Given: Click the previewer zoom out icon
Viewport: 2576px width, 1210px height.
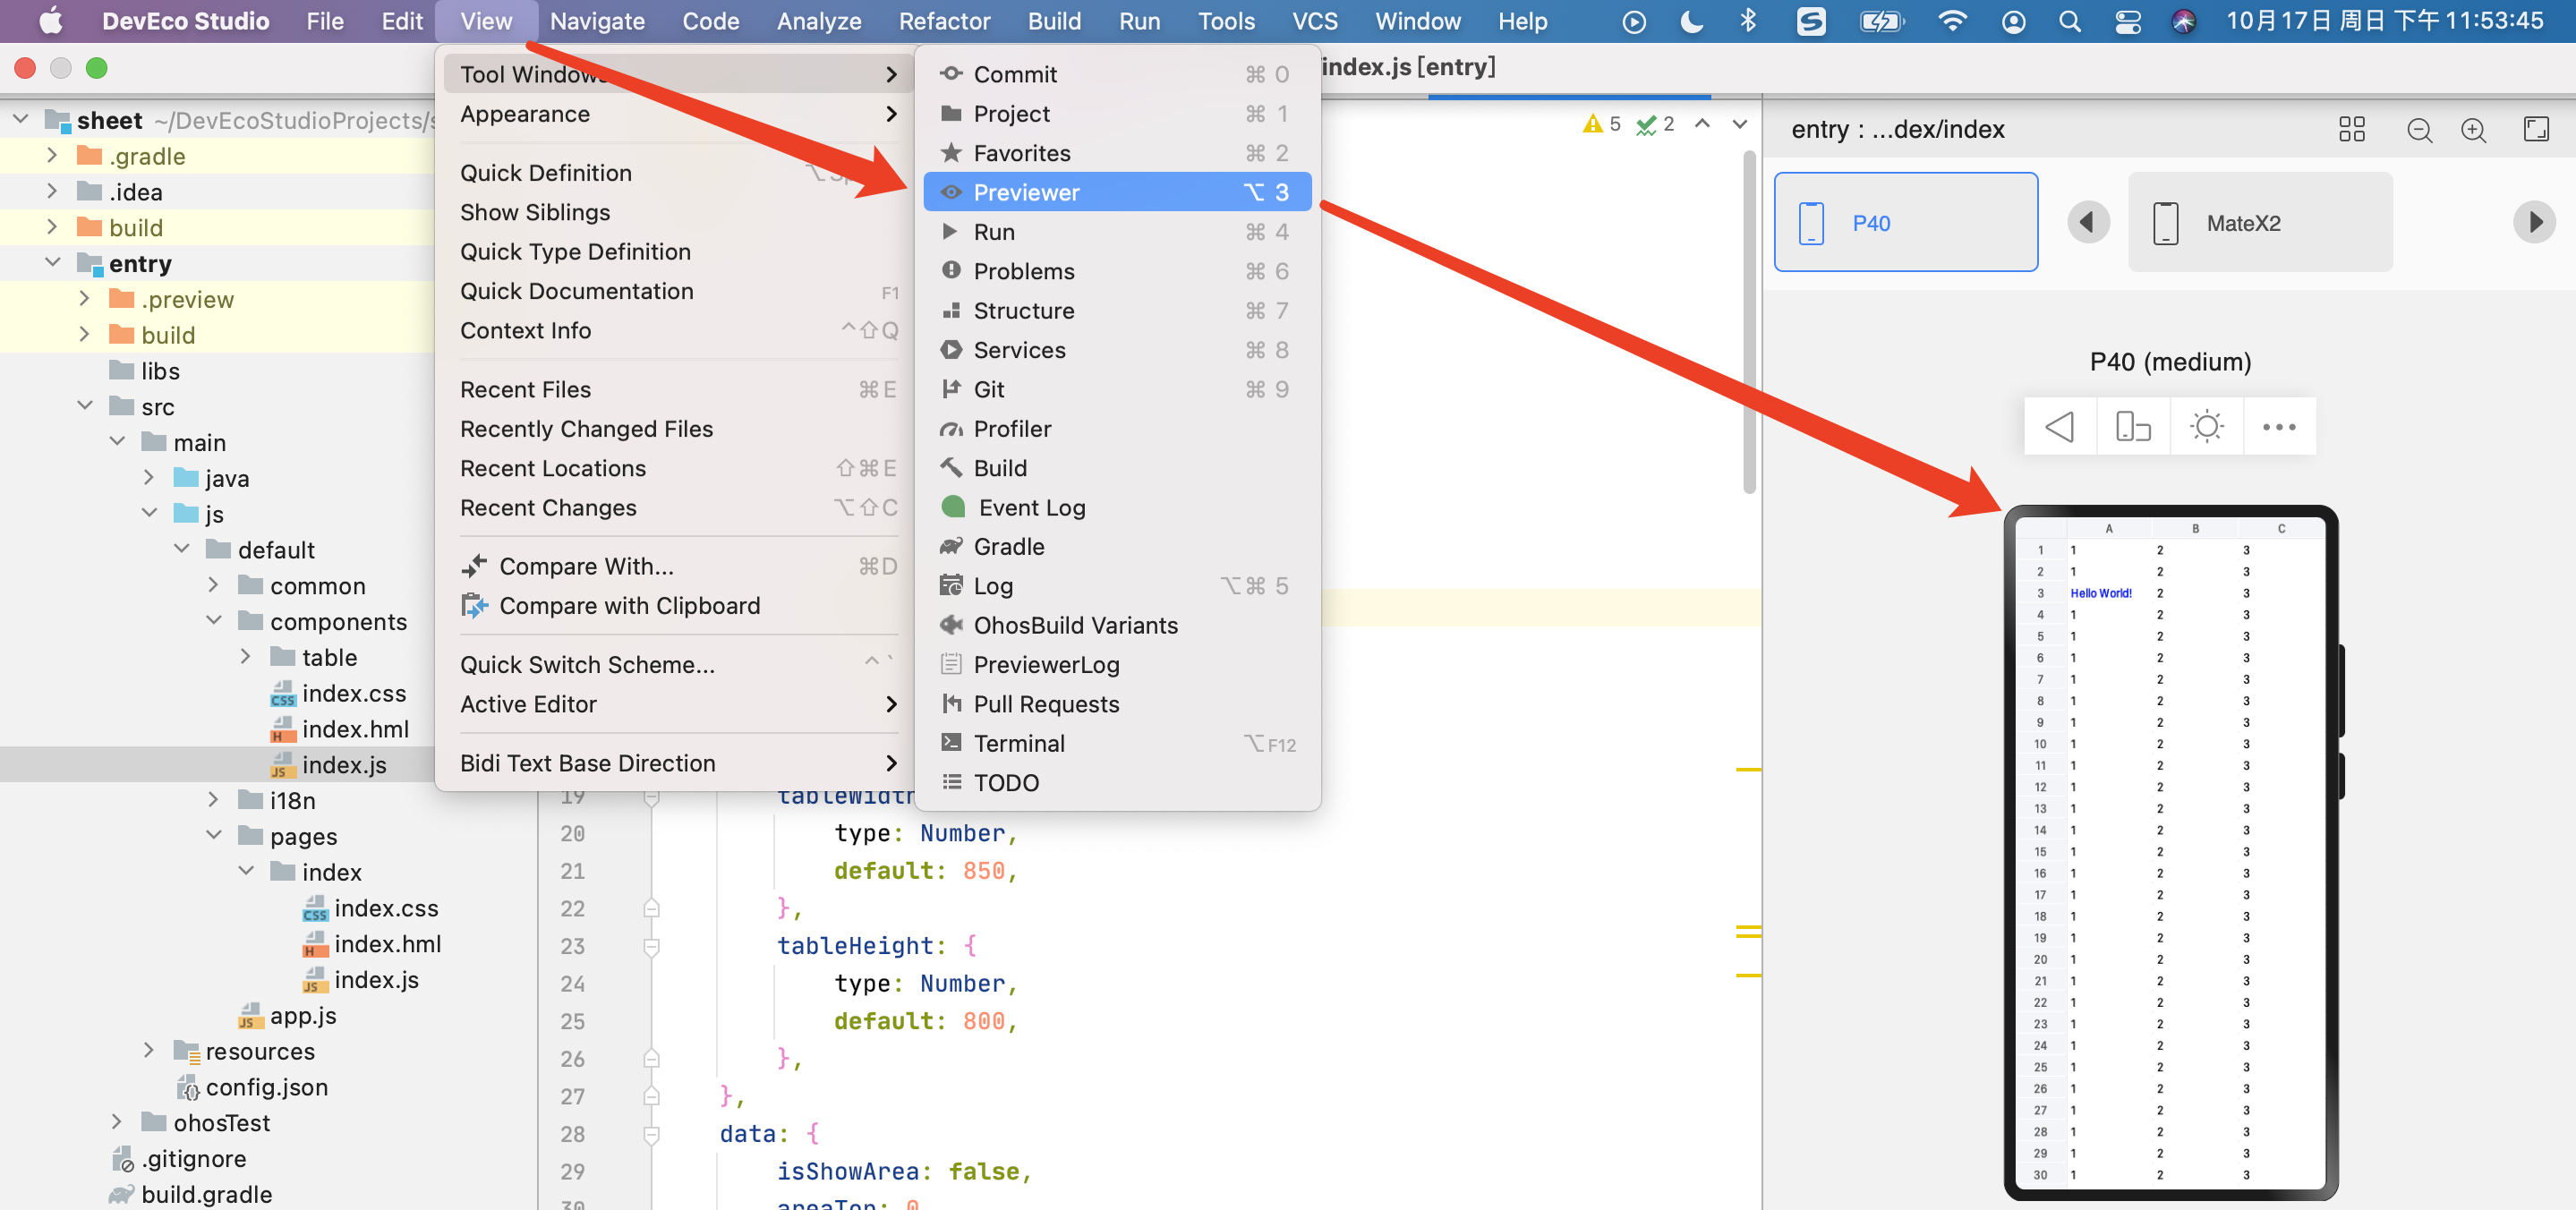Looking at the screenshot, I should [x=2418, y=130].
